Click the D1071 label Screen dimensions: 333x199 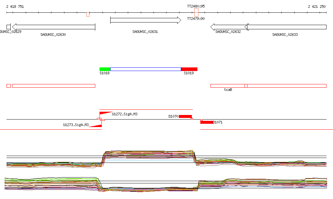pos(218,122)
